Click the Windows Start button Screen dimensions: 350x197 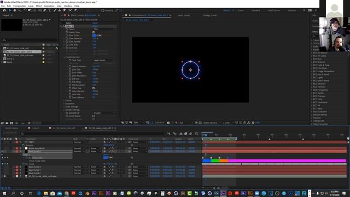4,193
